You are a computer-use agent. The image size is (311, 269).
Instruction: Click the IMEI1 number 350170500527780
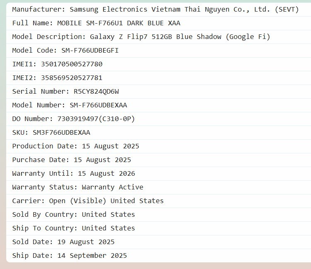pyautogui.click(x=72, y=64)
